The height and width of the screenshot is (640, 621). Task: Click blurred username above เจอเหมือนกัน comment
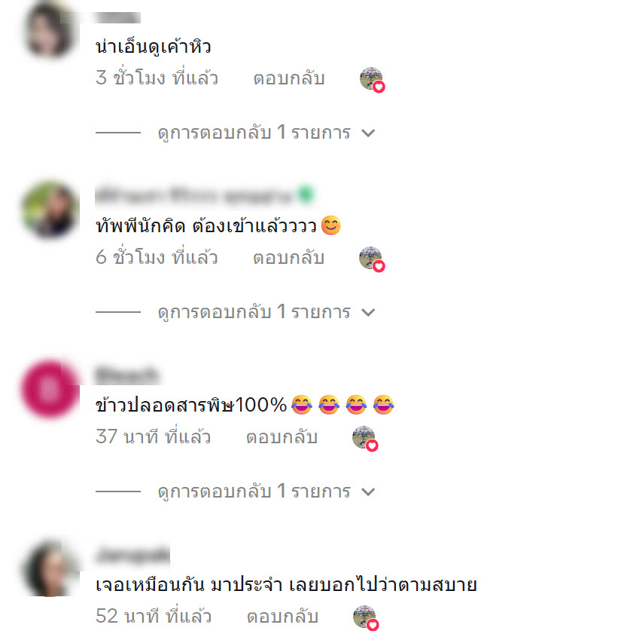132,554
